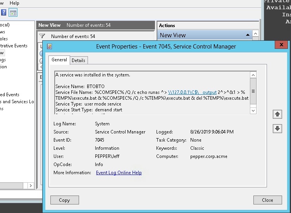The height and width of the screenshot is (213, 291).
Task: Click the description box scrollbar thumb
Action: [x=253, y=92]
